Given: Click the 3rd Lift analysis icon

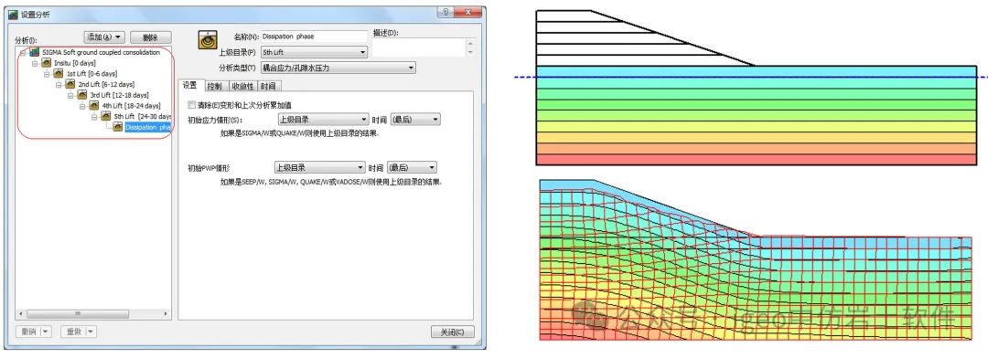Looking at the screenshot, I should point(82,94).
